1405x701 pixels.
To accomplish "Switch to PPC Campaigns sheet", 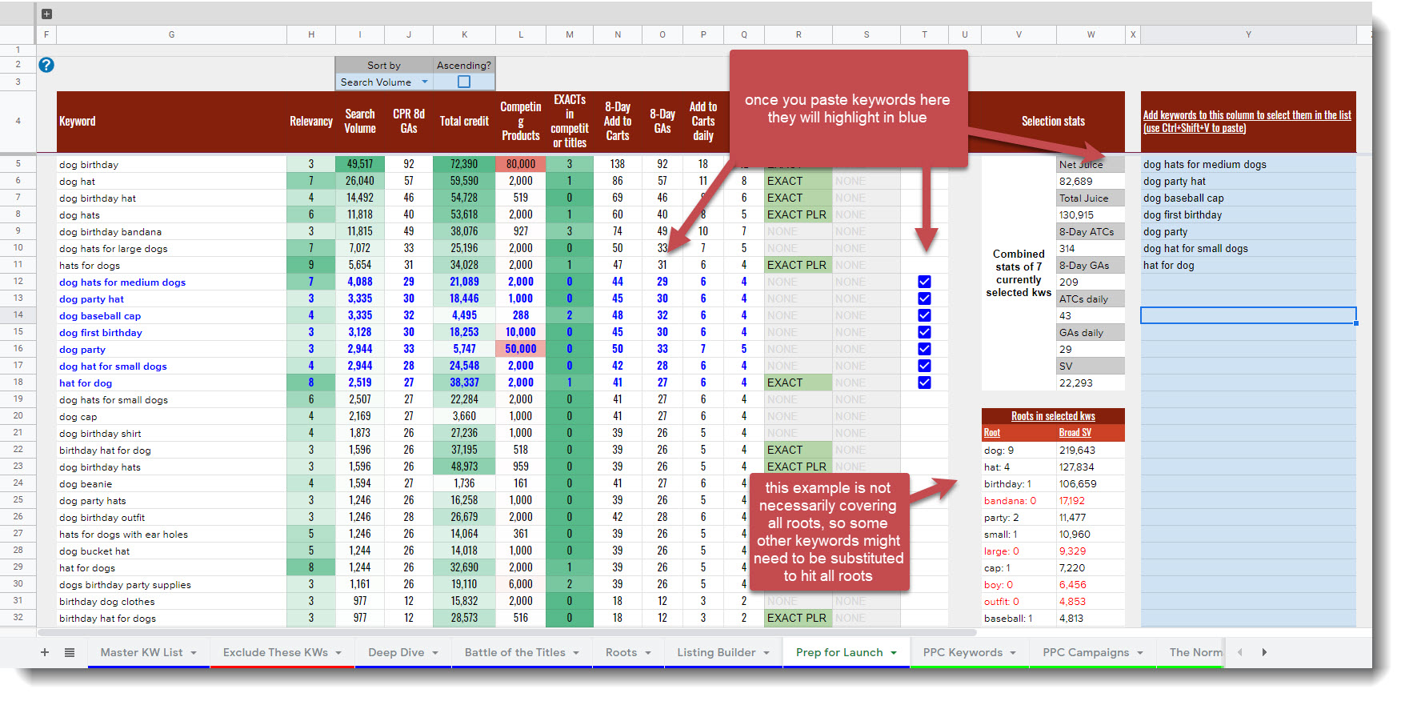I will tap(1086, 652).
